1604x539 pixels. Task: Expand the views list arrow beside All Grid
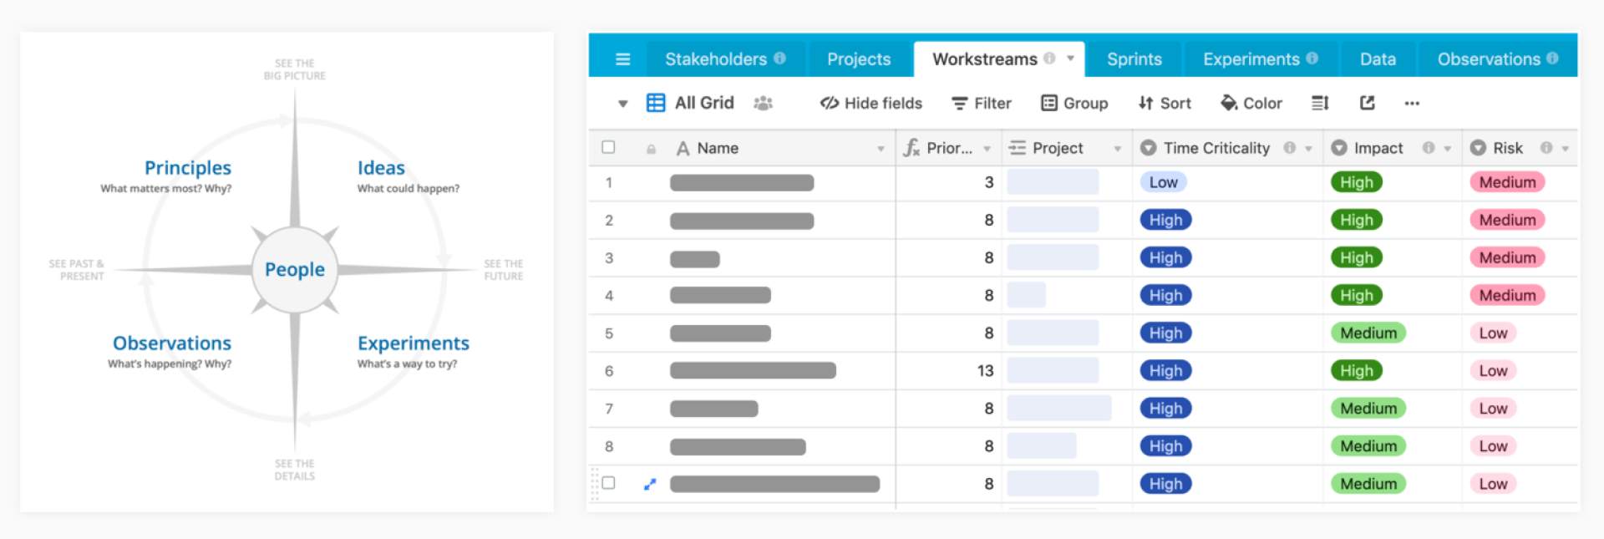click(622, 104)
